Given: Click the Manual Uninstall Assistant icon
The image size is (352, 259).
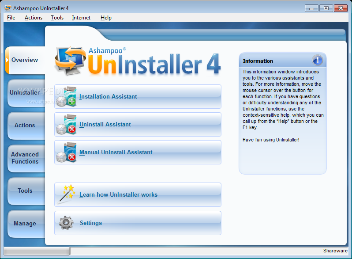Looking at the screenshot, I should [x=67, y=152].
